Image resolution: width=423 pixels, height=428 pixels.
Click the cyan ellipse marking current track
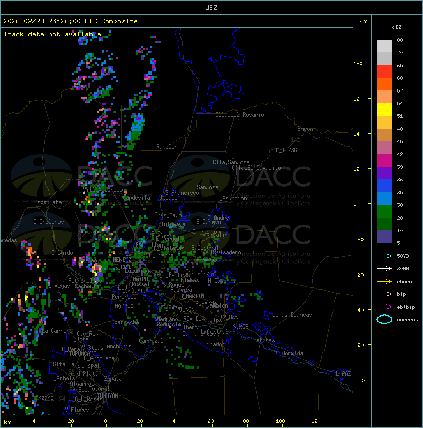(x=384, y=319)
